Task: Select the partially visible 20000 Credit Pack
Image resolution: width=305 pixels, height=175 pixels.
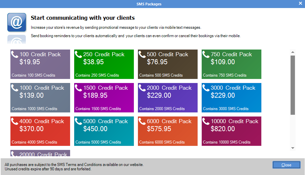Action: click(40, 154)
